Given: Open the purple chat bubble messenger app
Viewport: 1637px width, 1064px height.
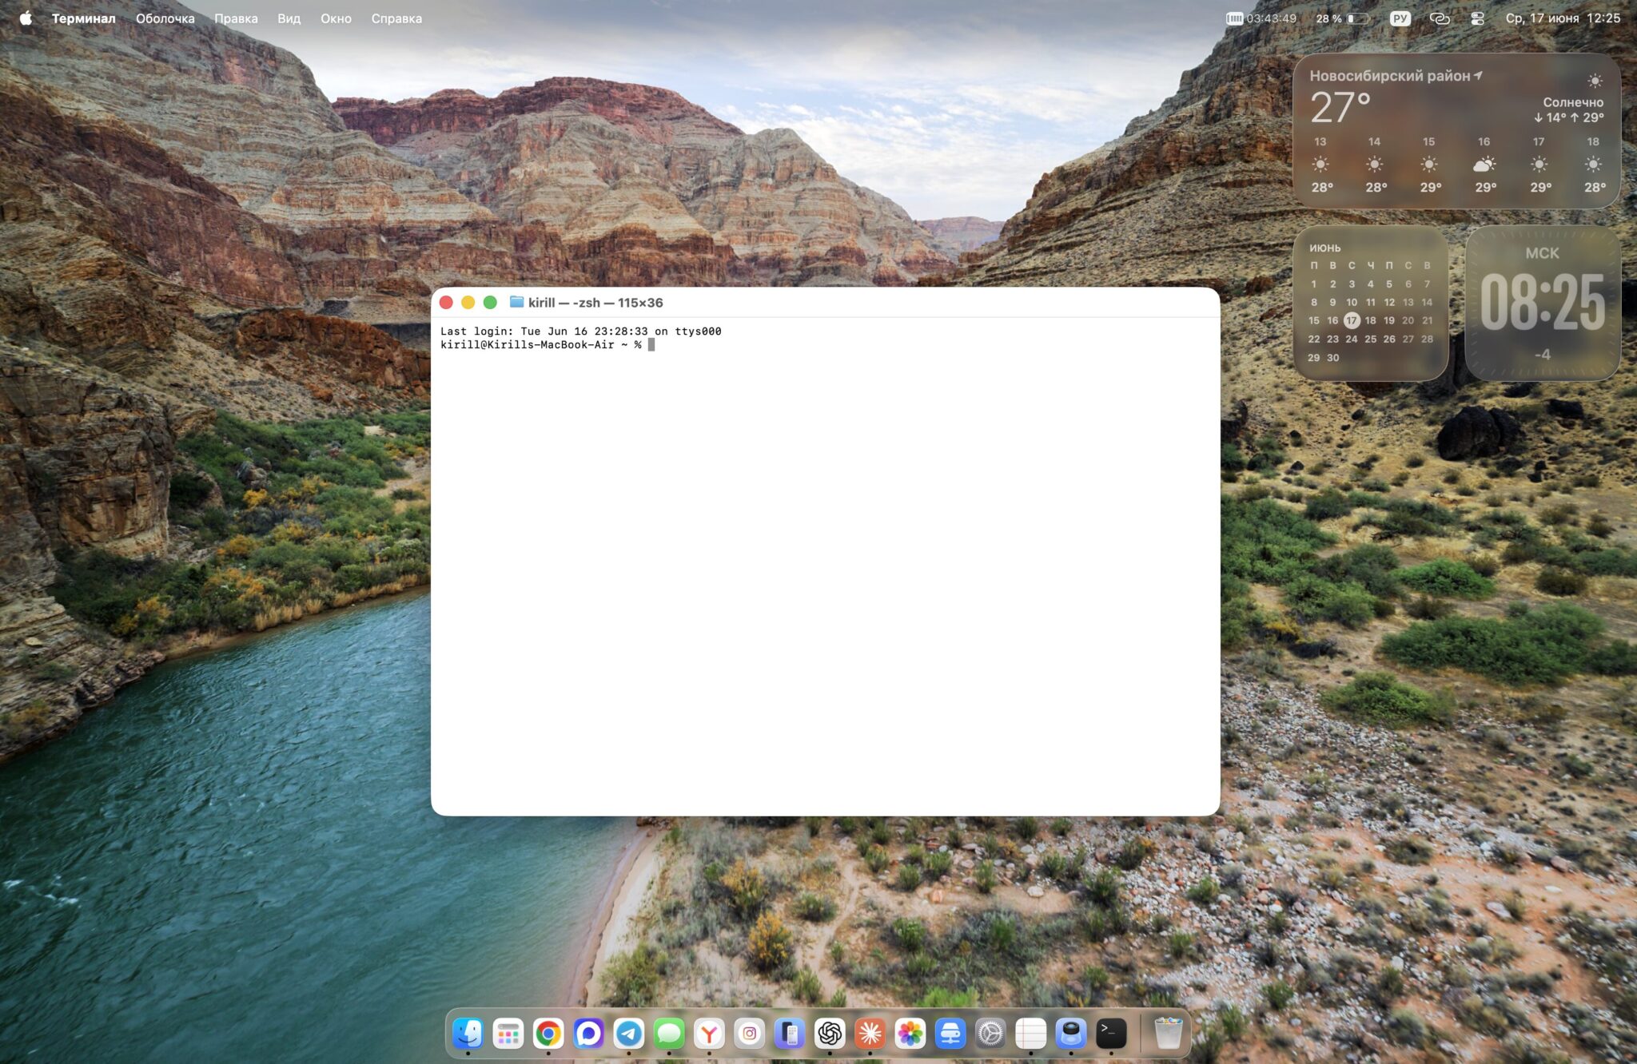Looking at the screenshot, I should pyautogui.click(x=588, y=1034).
